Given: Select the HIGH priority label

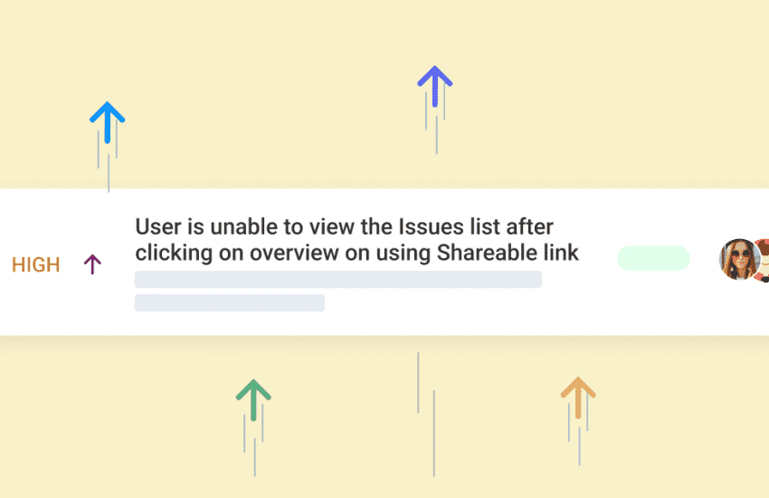Looking at the screenshot, I should pos(36,265).
